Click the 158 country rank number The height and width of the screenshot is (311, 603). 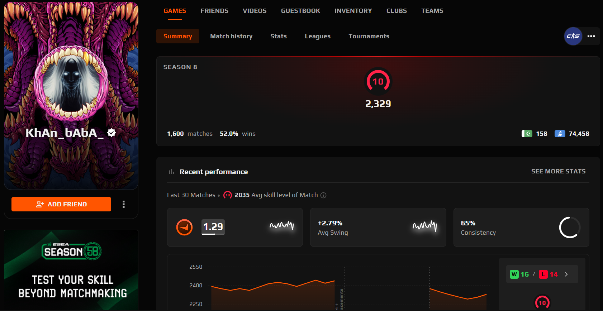click(x=541, y=134)
